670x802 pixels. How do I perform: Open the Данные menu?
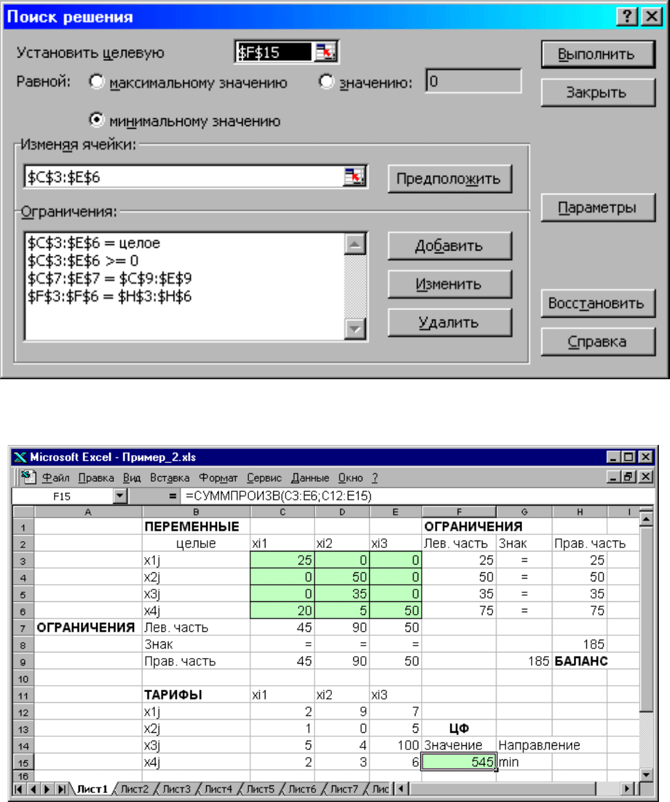[x=310, y=477]
